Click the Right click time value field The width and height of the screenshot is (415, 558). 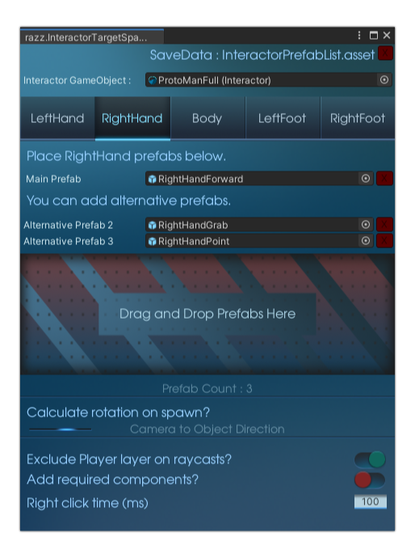371,501
